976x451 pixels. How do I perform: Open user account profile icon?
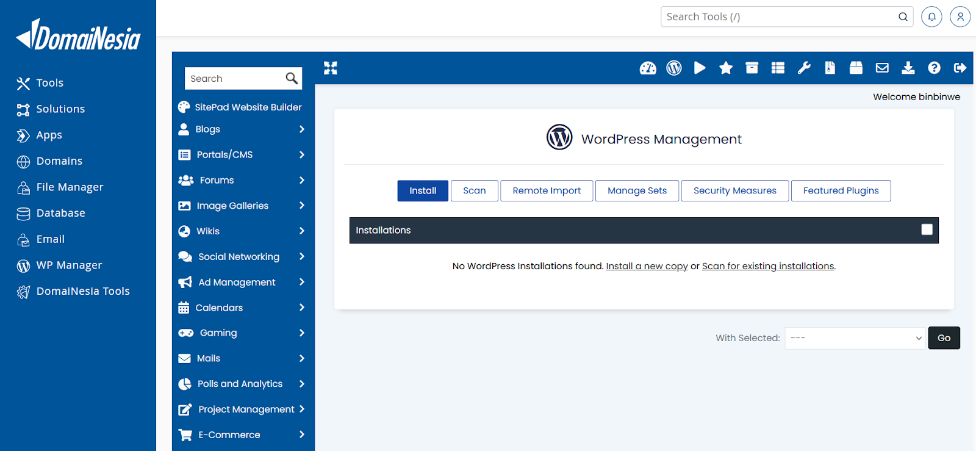coord(960,16)
